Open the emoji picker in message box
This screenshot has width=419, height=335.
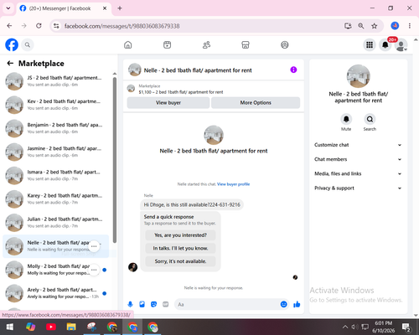click(283, 304)
